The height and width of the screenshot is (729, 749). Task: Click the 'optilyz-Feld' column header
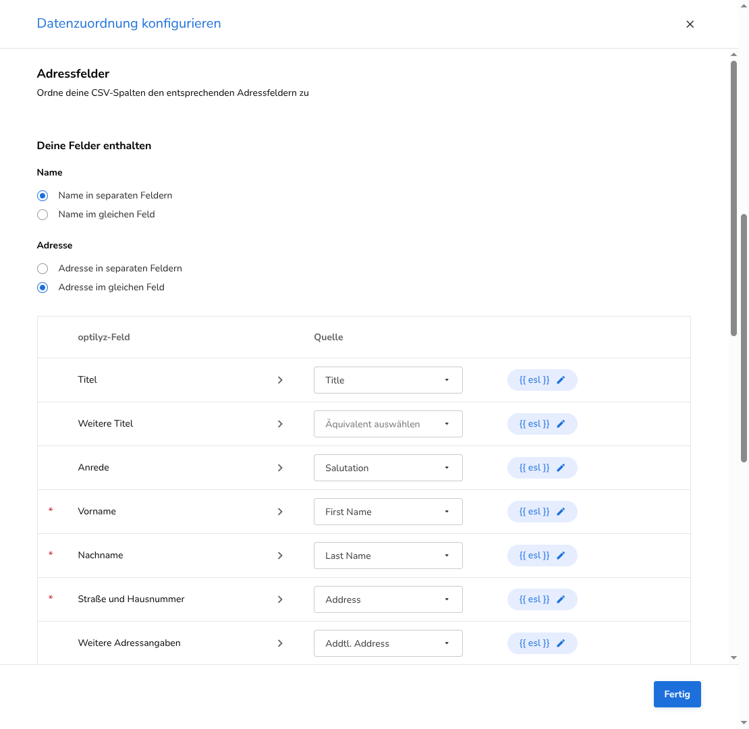point(104,337)
